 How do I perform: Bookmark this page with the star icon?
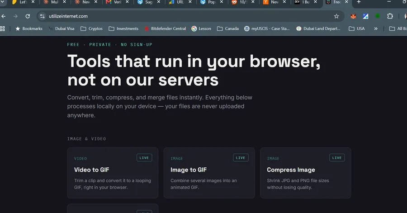coord(336,16)
